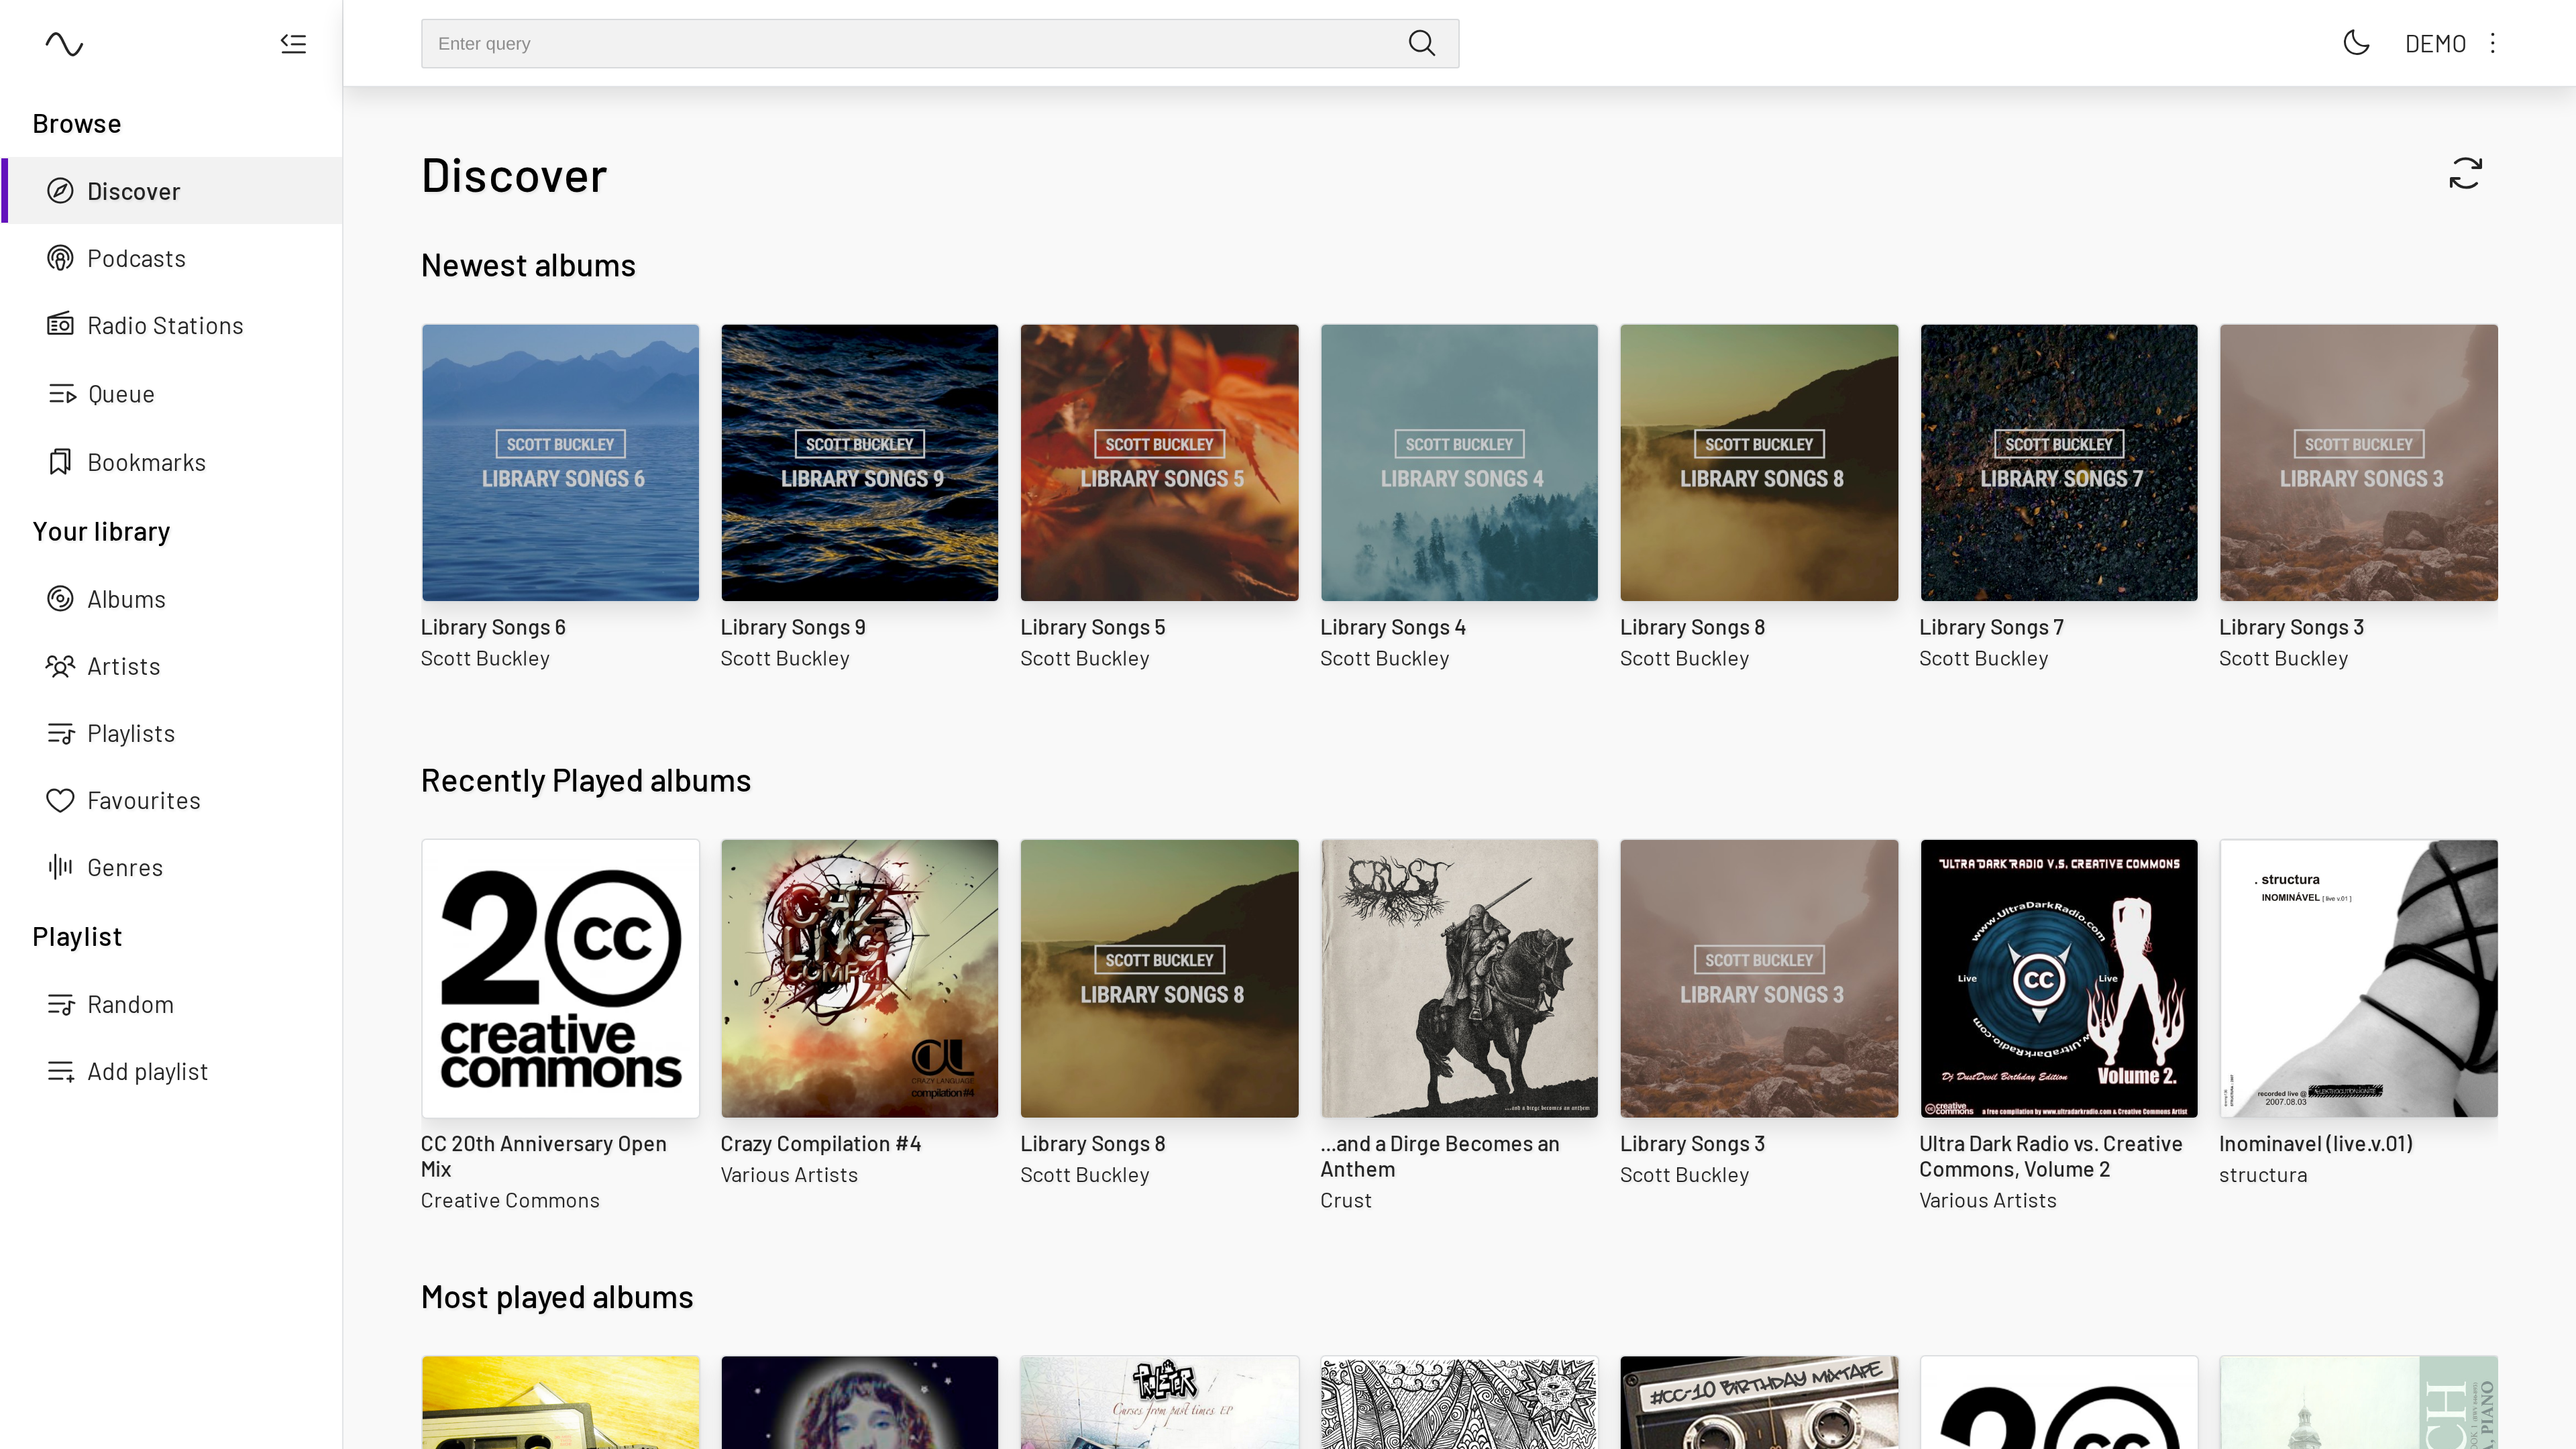2576x1449 pixels.
Task: Click the search magnifier icon
Action: tap(1421, 44)
